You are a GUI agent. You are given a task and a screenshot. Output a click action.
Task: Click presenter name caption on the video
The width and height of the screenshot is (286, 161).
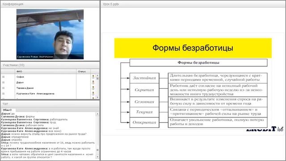tap(35, 57)
